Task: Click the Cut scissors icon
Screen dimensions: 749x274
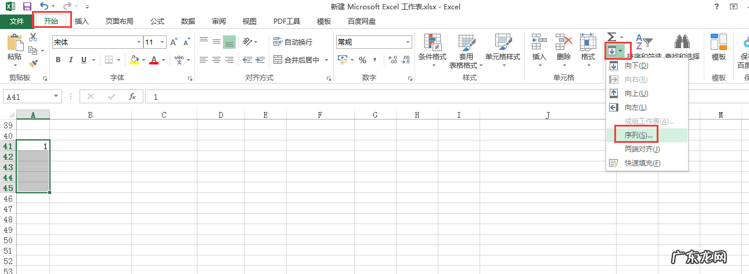Action: [33, 38]
